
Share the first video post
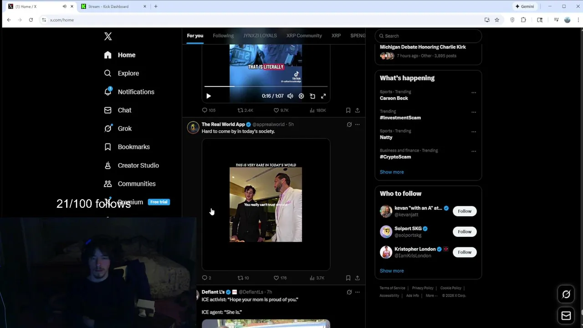pos(358,110)
